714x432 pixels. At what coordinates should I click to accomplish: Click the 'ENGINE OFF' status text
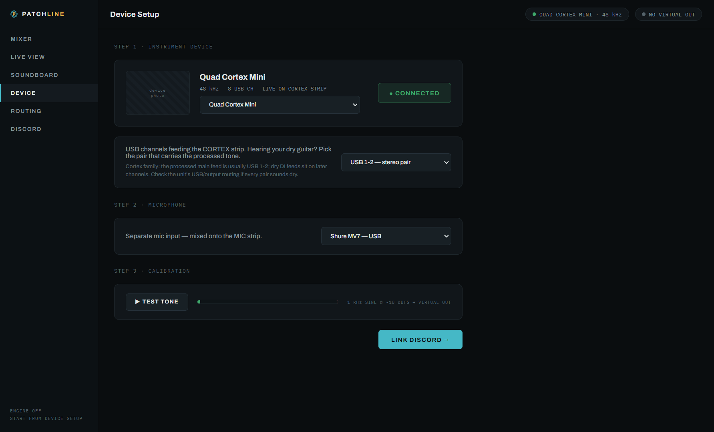click(x=26, y=411)
